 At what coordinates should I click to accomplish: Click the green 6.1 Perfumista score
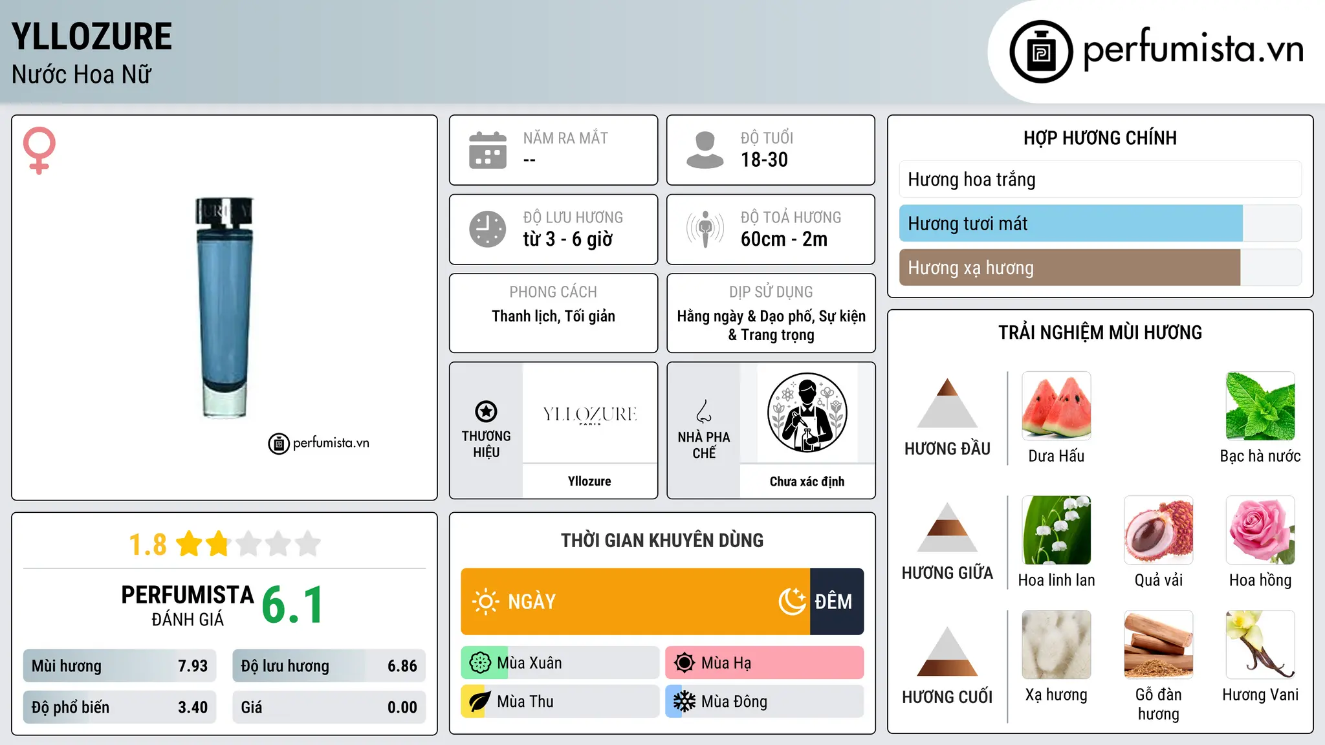coord(292,605)
